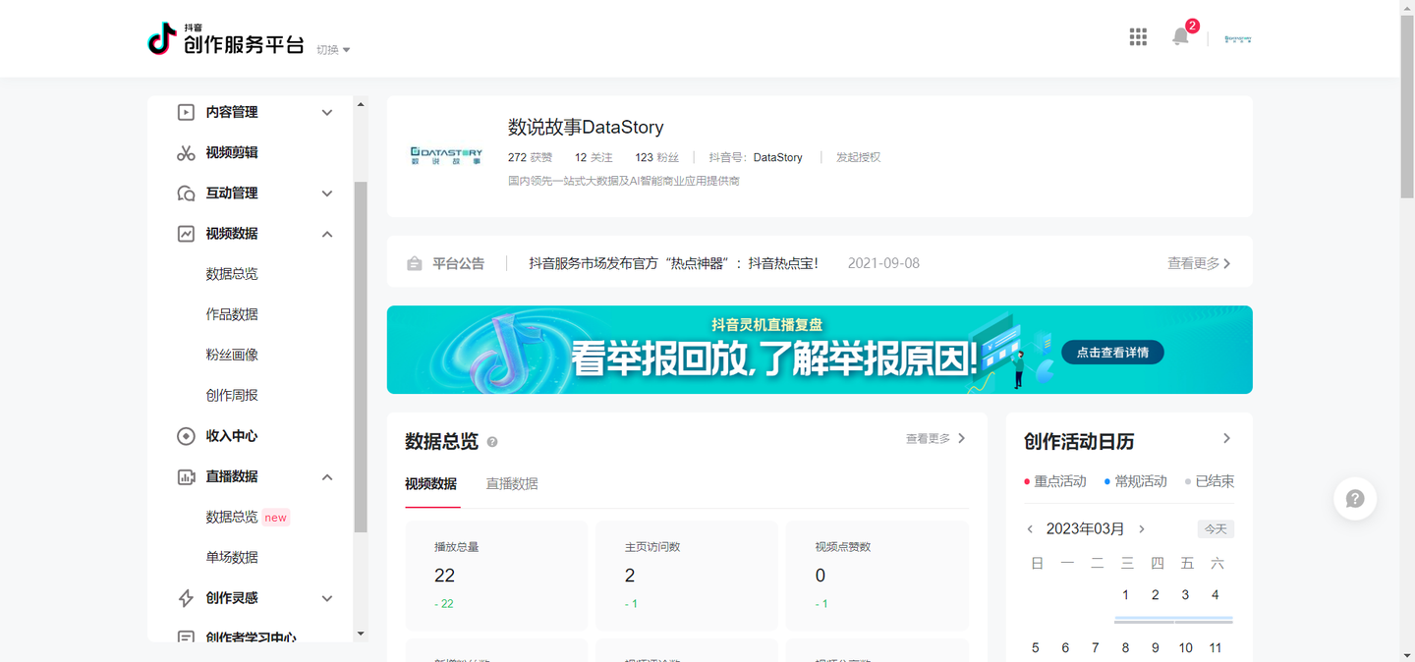
Task: Collapse the 直播数据 menu chevron
Action: [327, 477]
